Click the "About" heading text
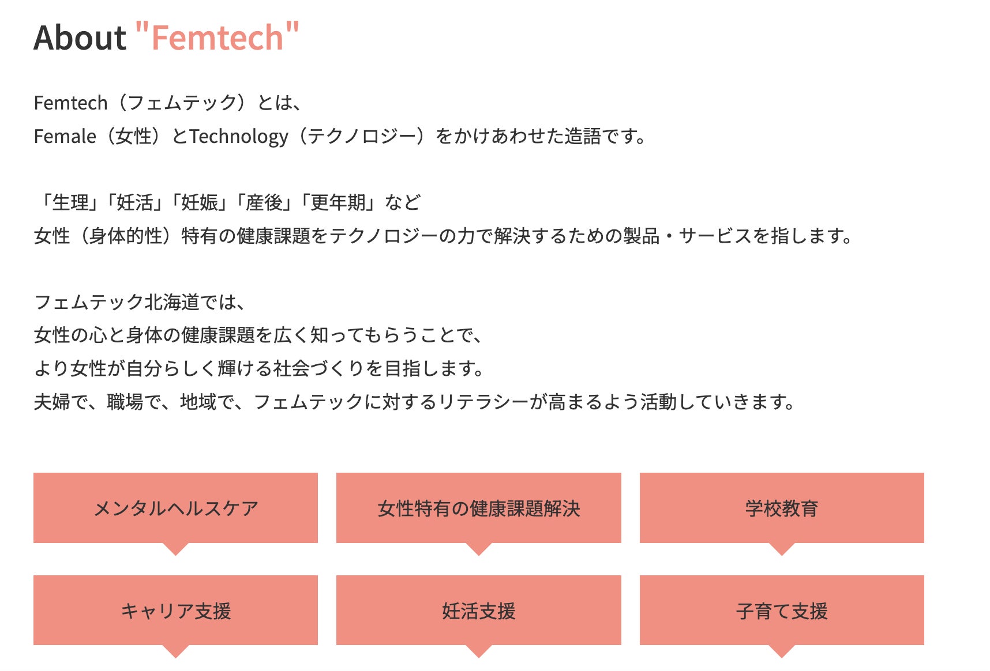 80,38
